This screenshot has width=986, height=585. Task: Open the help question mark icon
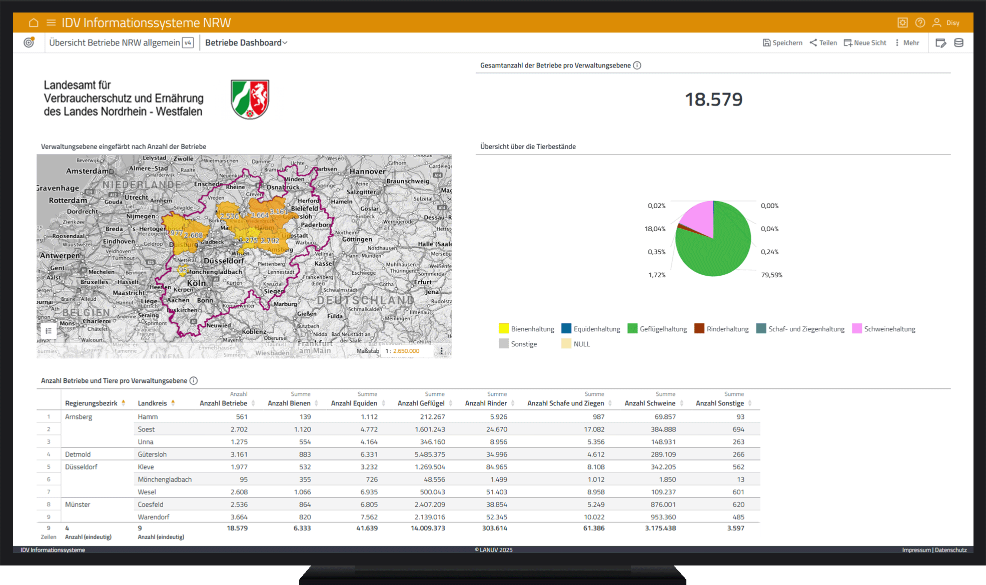(920, 23)
